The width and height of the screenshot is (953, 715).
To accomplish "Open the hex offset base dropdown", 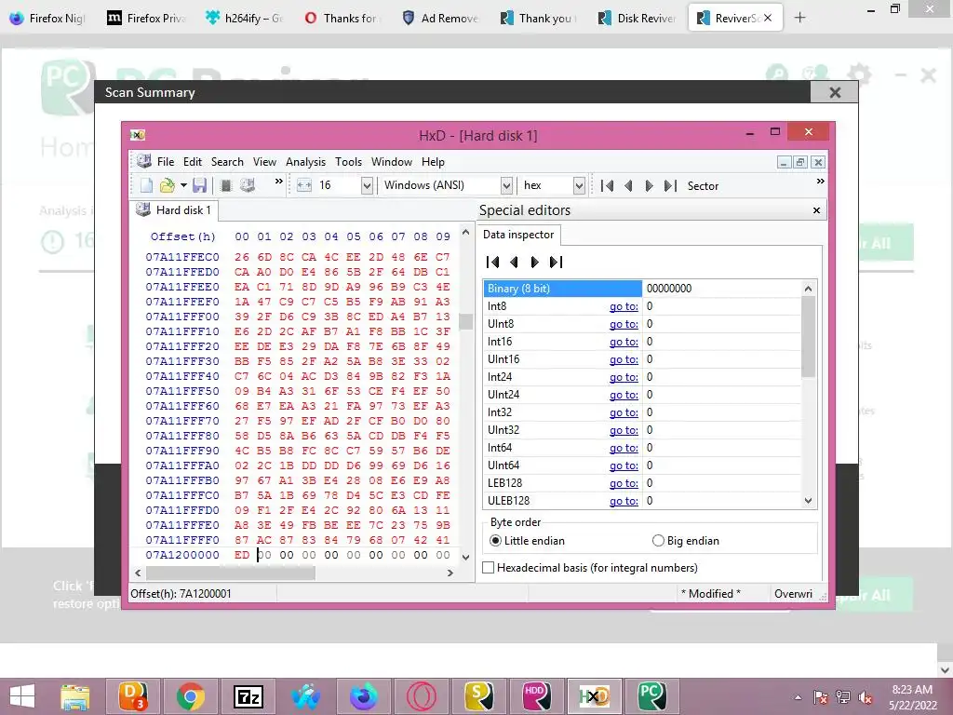I will (x=579, y=185).
